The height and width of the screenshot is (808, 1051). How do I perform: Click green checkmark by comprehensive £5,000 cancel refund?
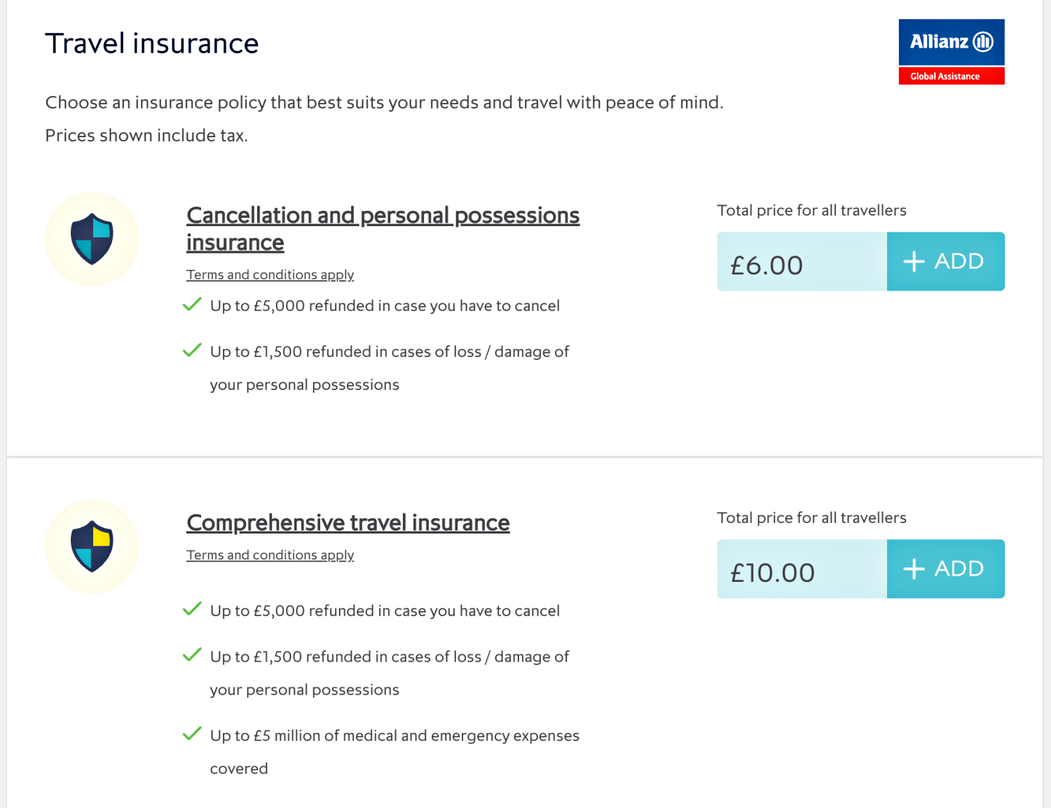point(192,609)
